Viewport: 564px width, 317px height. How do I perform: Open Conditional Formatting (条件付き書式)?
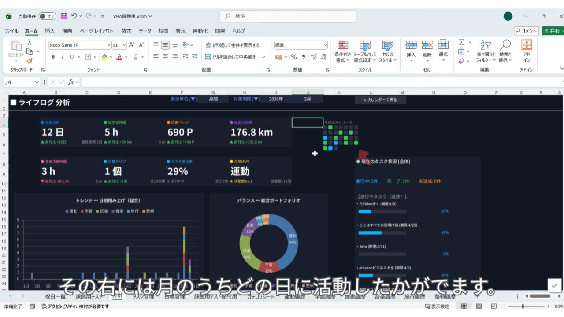pyautogui.click(x=342, y=51)
